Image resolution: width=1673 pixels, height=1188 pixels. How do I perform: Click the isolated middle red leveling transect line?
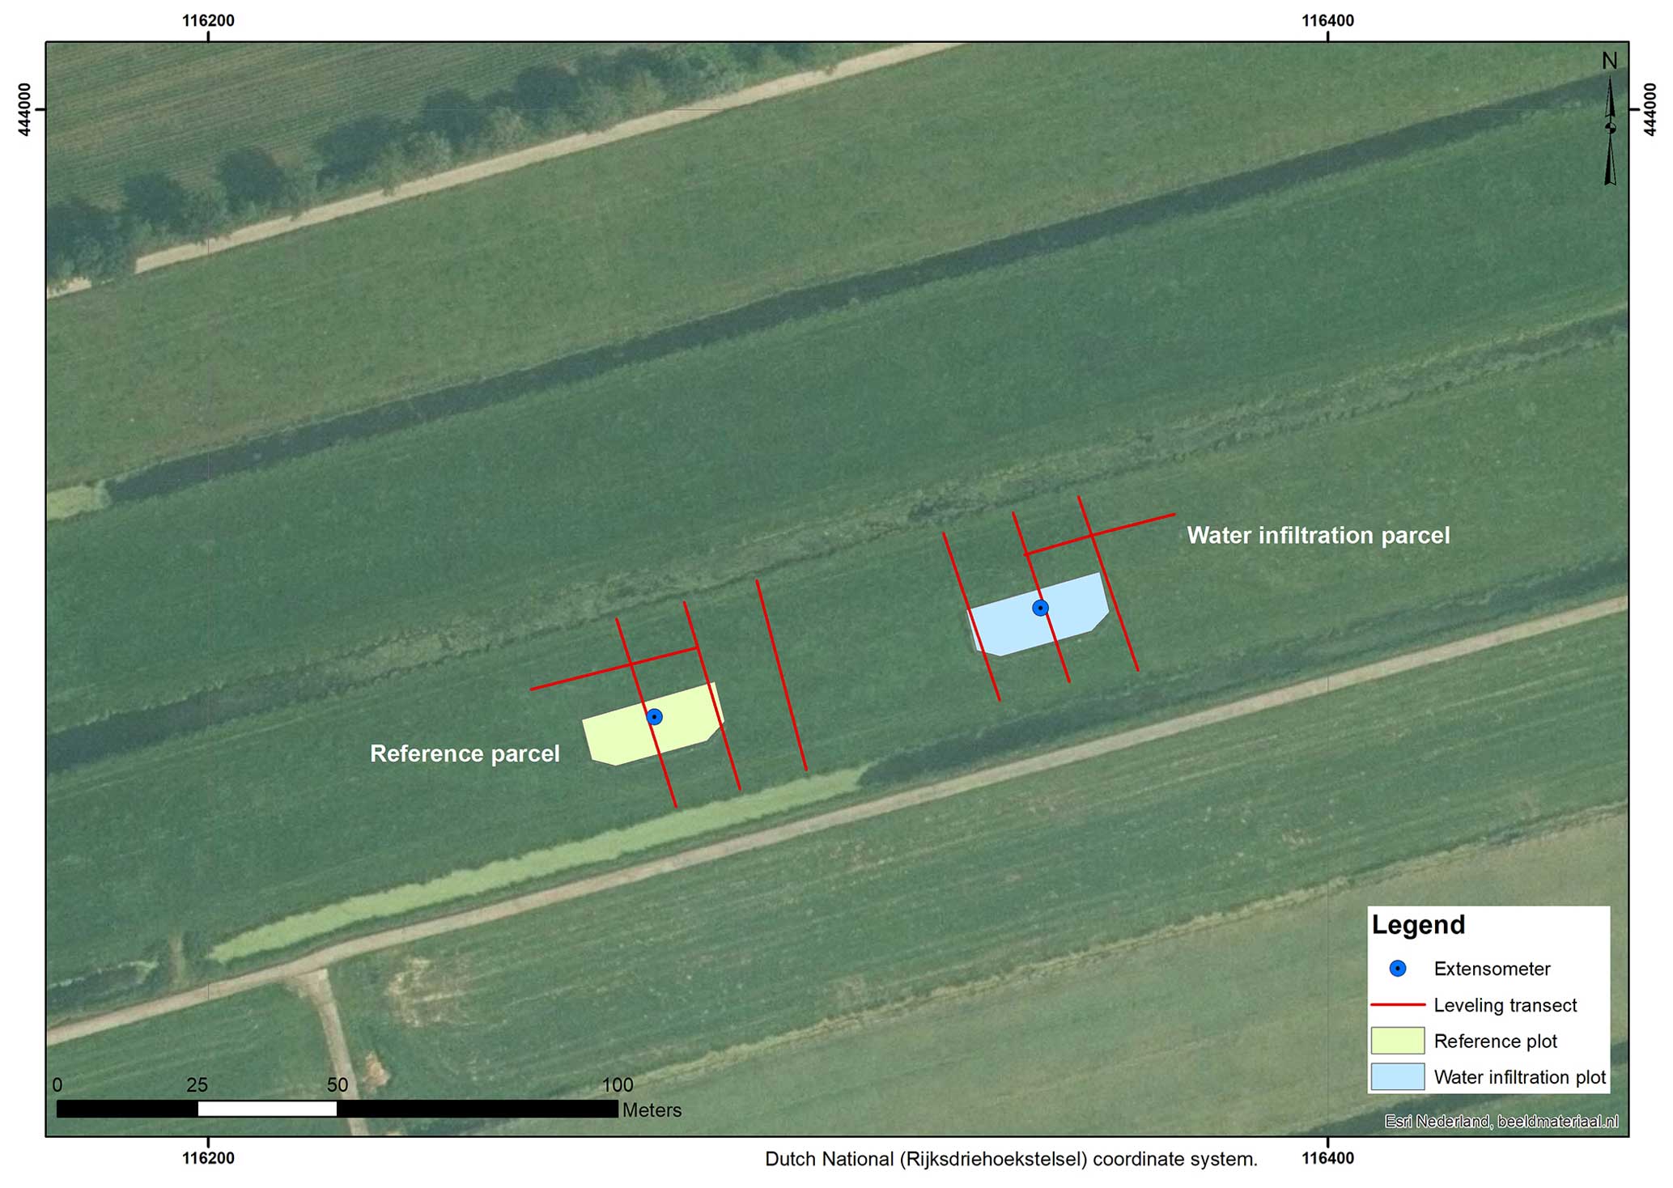point(782,676)
